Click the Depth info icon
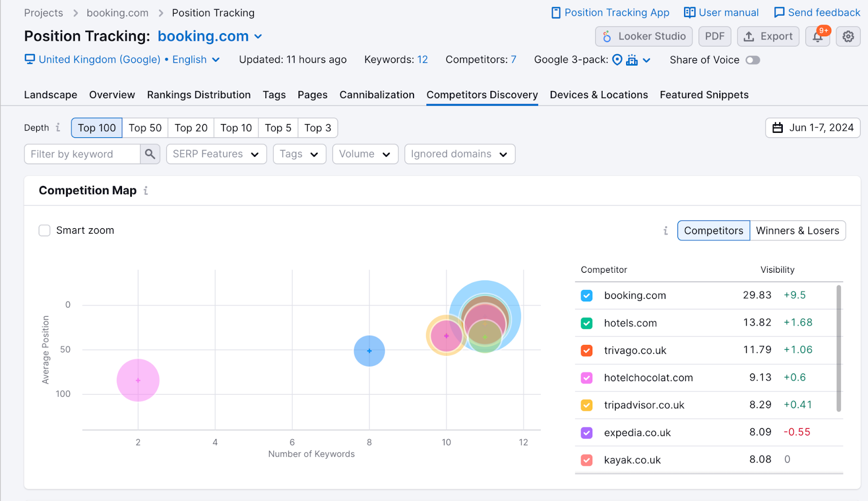Viewport: 868px width, 501px height. tap(58, 127)
